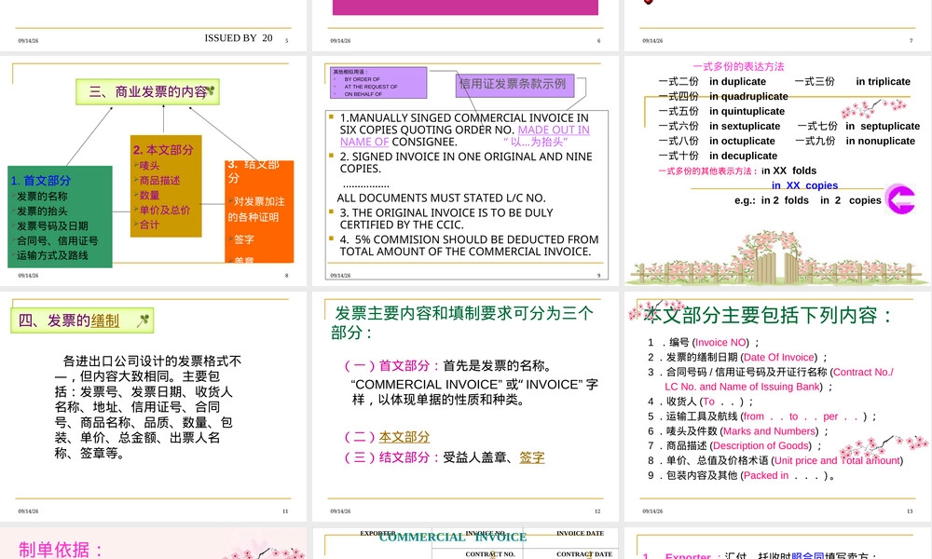Screen dimensions: 932x559
Task: Click the text '（一）首文部分'
Action: pyautogui.click(x=391, y=365)
